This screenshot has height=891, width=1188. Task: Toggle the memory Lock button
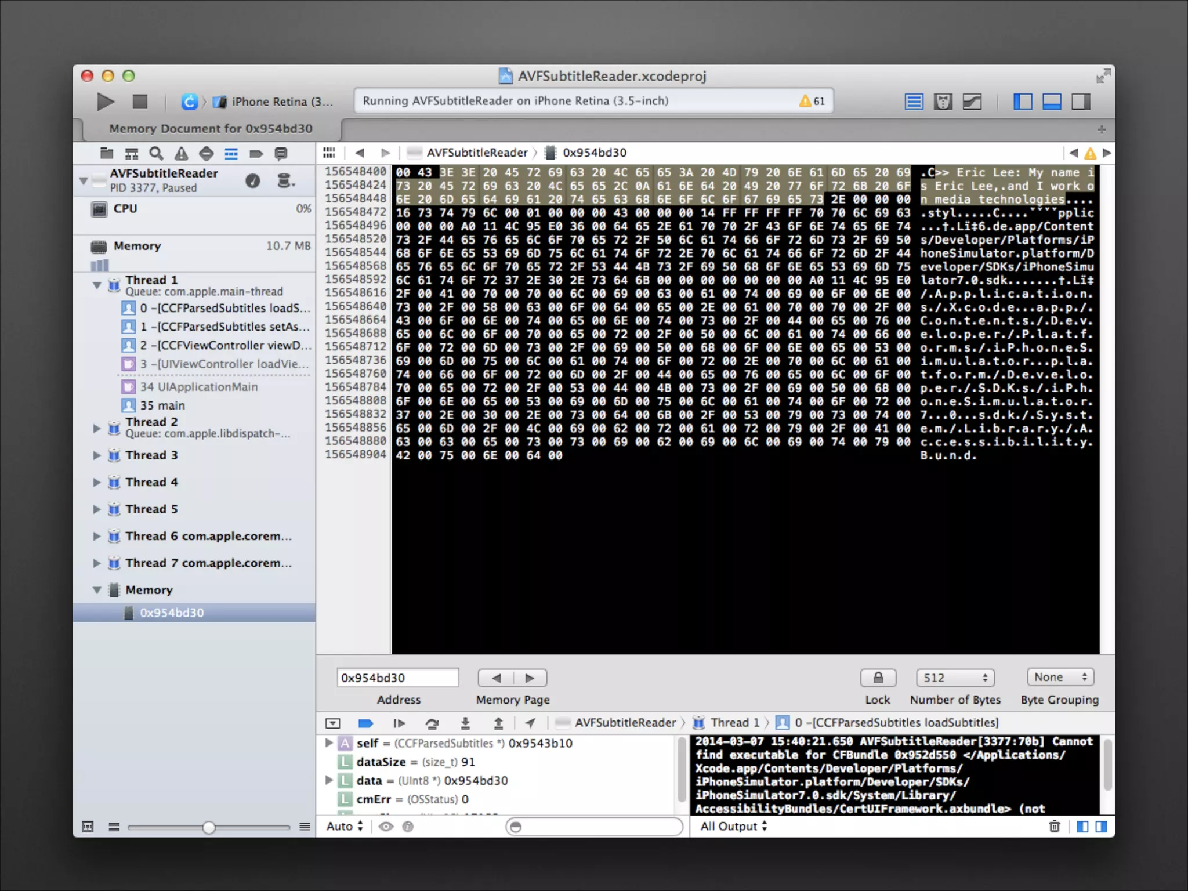tap(878, 678)
